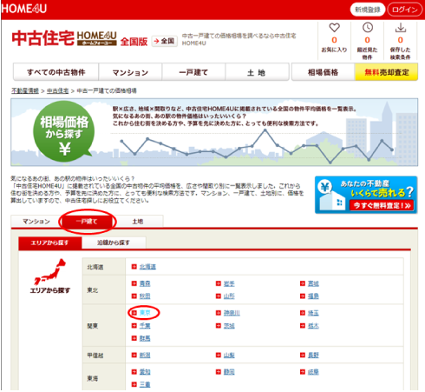Click the red arrow icon beside 福島
Image resolution: width=425 pixels, height=392 pixels.
pos(303,296)
